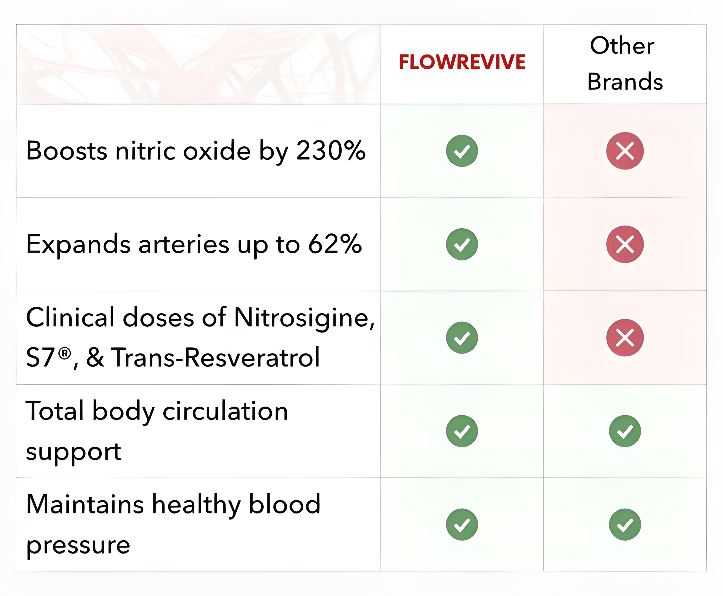Select the "Expands arteries up to 62%" label

(x=194, y=244)
